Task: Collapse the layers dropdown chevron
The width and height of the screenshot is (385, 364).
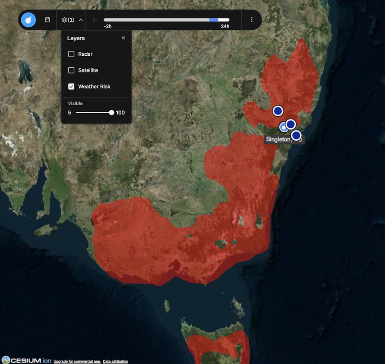Action: (81, 20)
